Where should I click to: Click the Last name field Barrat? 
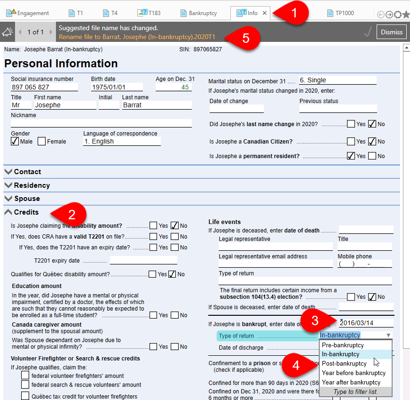(x=157, y=105)
